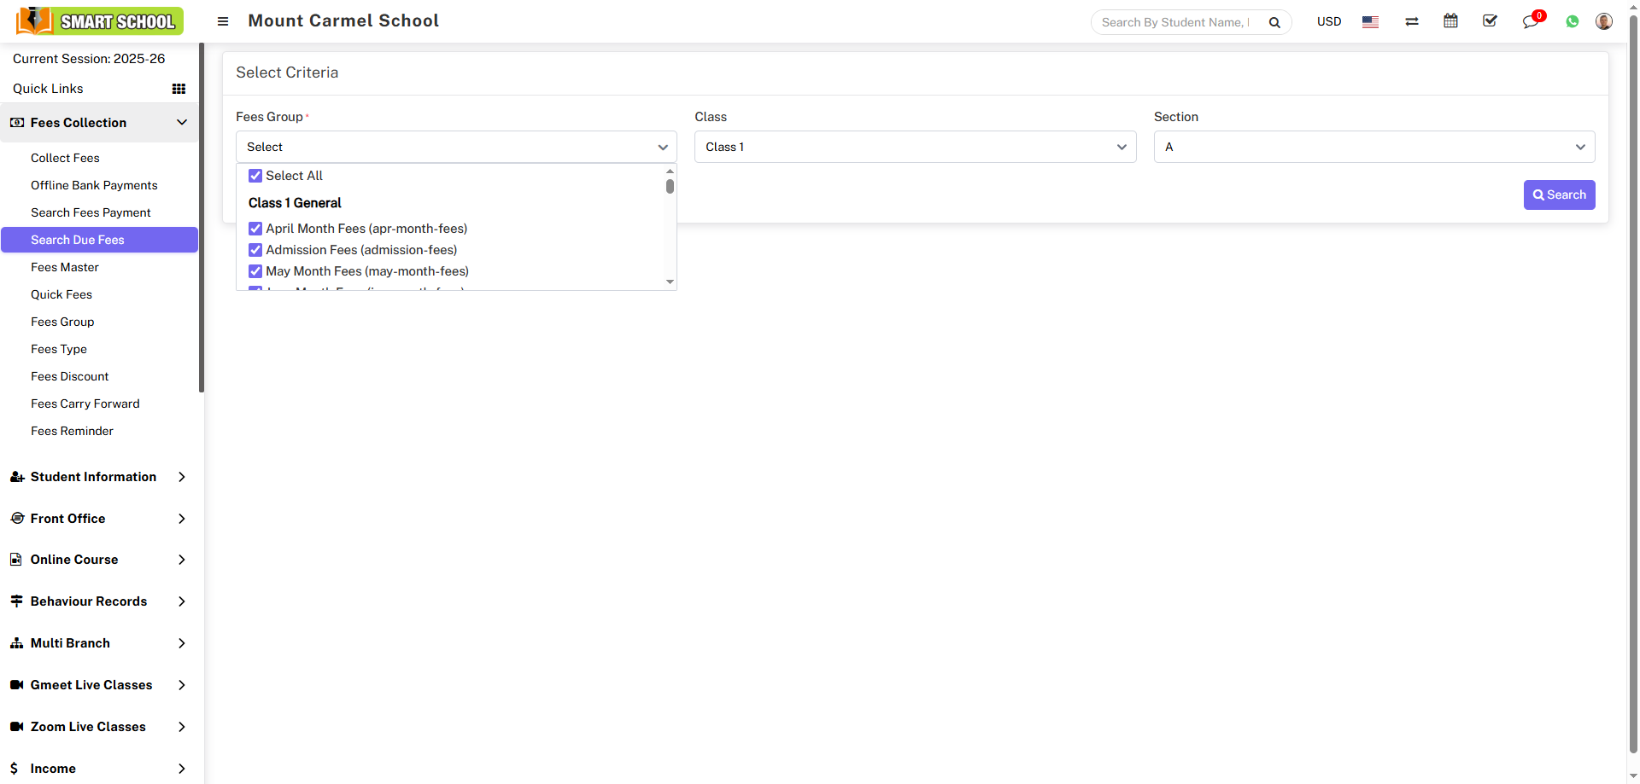Uncheck the Select All checkbox
The image size is (1640, 784).
(x=255, y=176)
